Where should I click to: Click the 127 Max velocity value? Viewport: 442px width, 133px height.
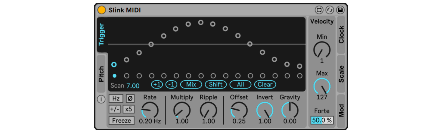(322, 97)
